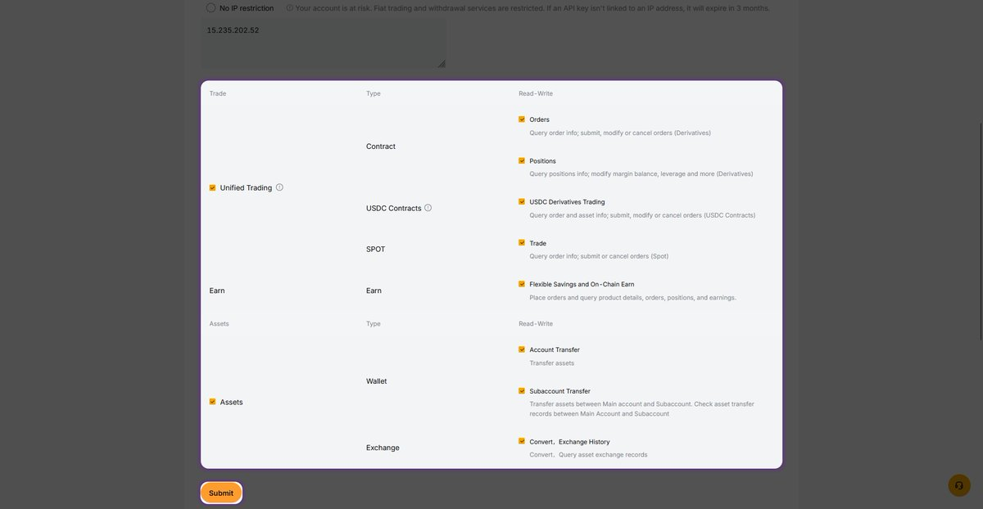The width and height of the screenshot is (983, 509).
Task: Click inside the IP address text area
Action: pyautogui.click(x=324, y=45)
